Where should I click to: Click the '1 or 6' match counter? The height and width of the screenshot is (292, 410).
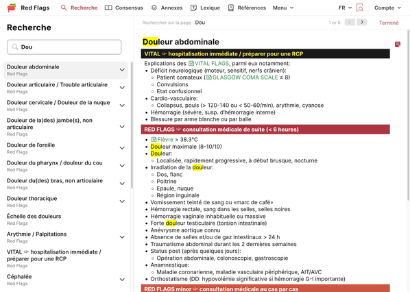coord(335,23)
